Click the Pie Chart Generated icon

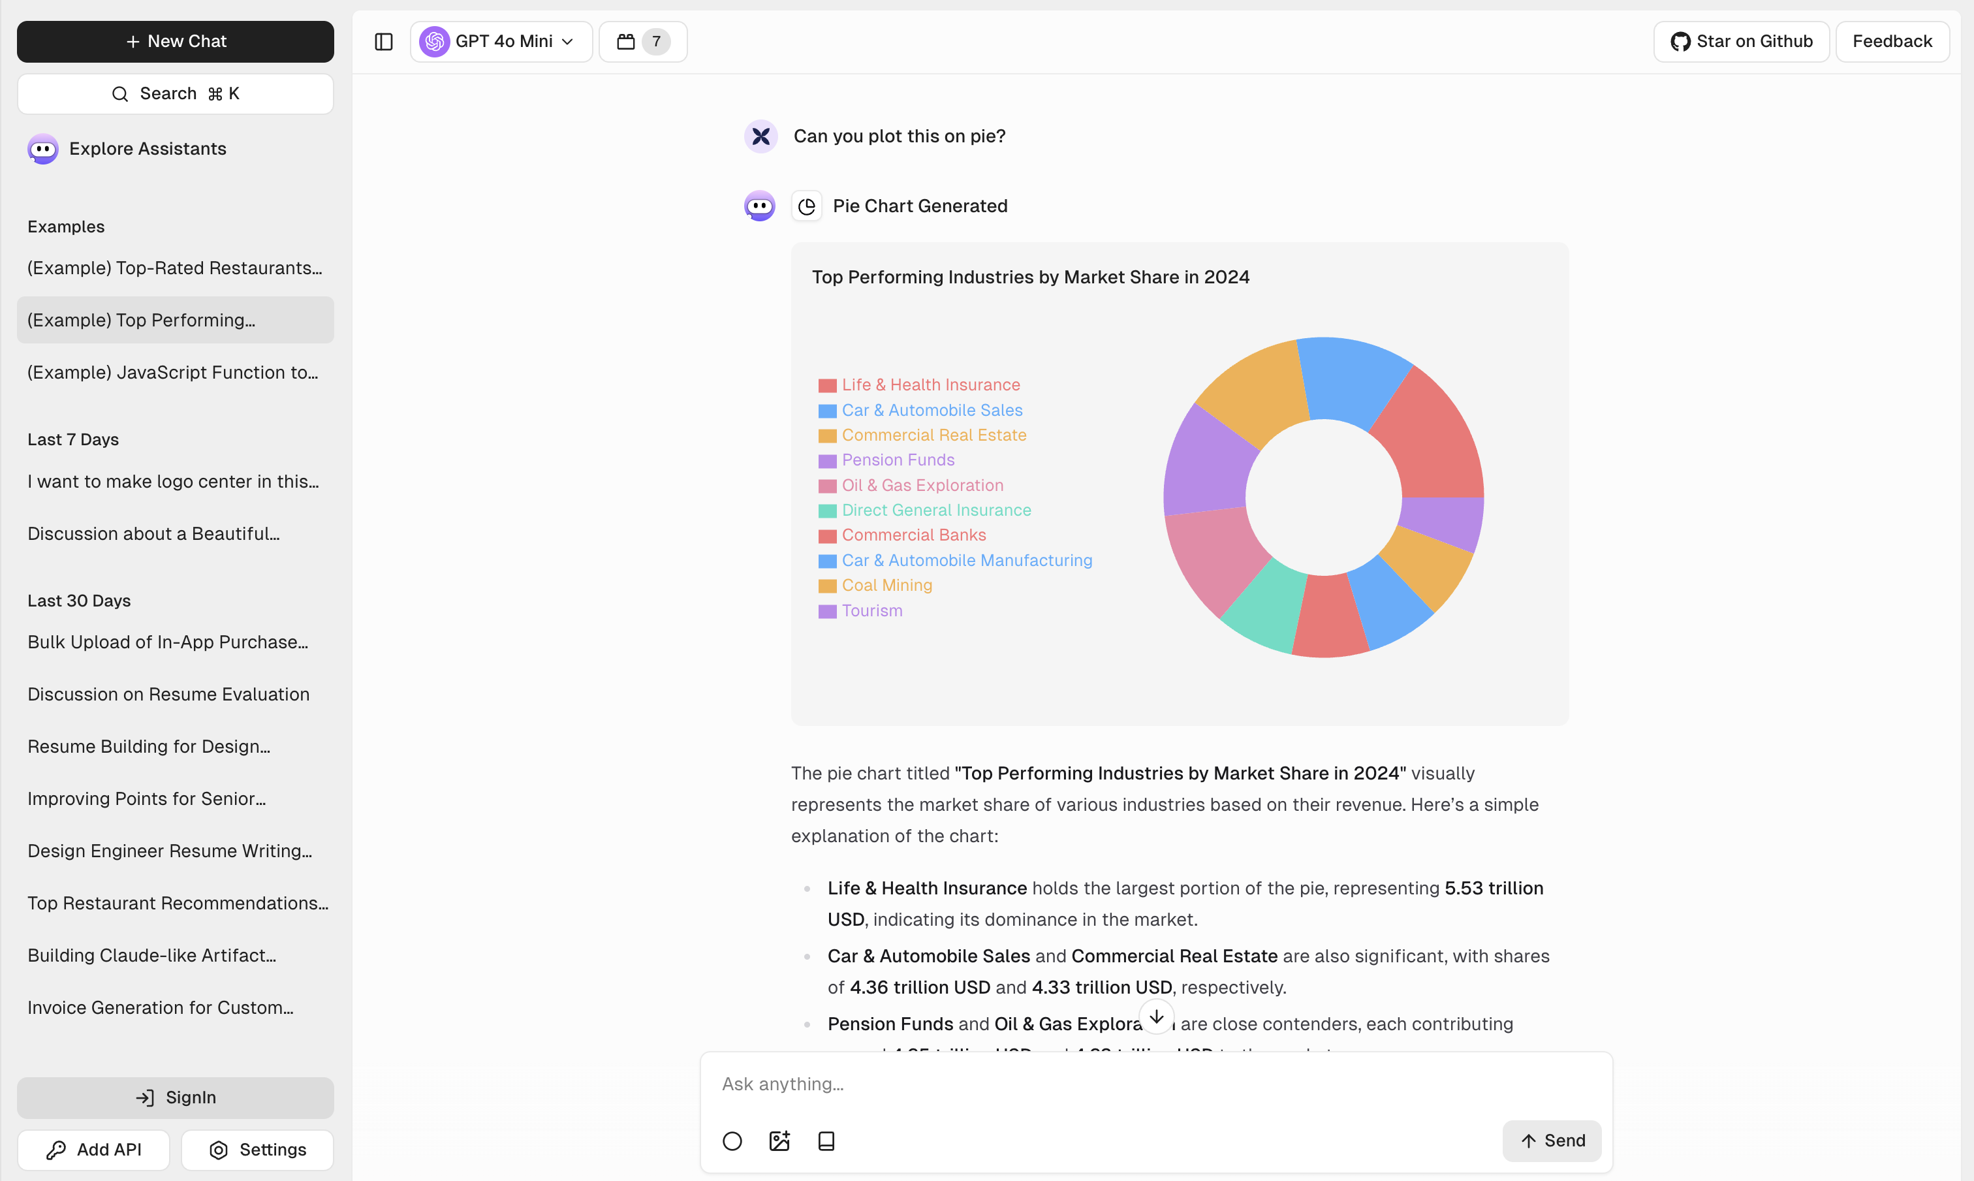(806, 206)
